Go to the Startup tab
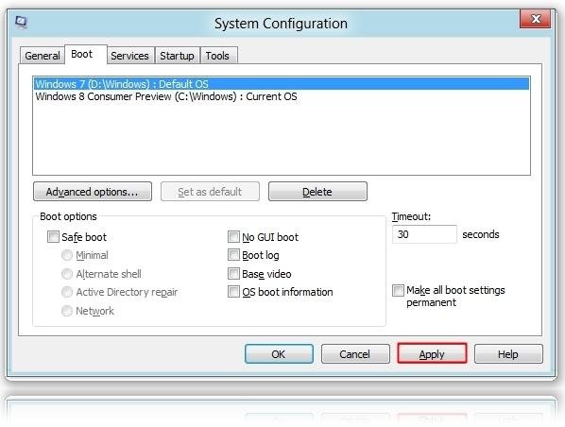Viewport: 565px width, 427px height. pos(177,56)
